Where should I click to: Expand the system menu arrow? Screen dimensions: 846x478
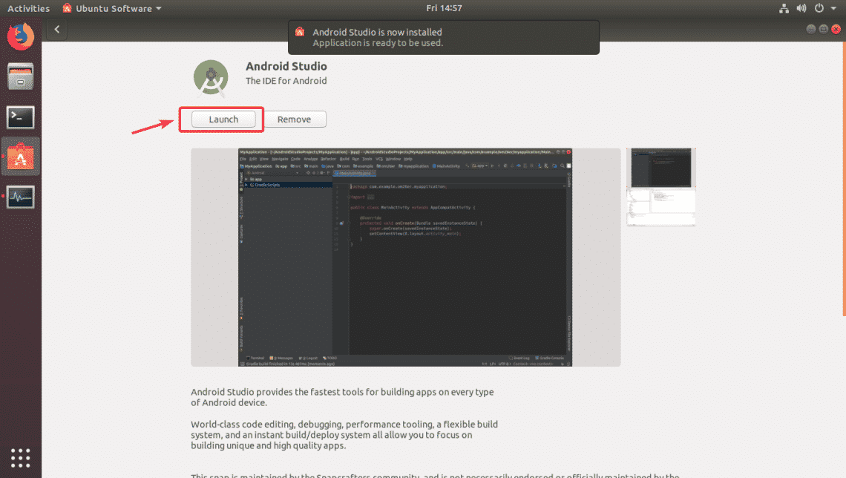pyautogui.click(x=833, y=8)
